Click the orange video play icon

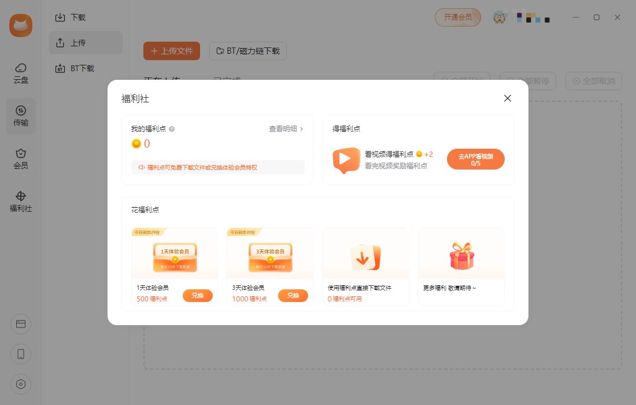point(346,160)
